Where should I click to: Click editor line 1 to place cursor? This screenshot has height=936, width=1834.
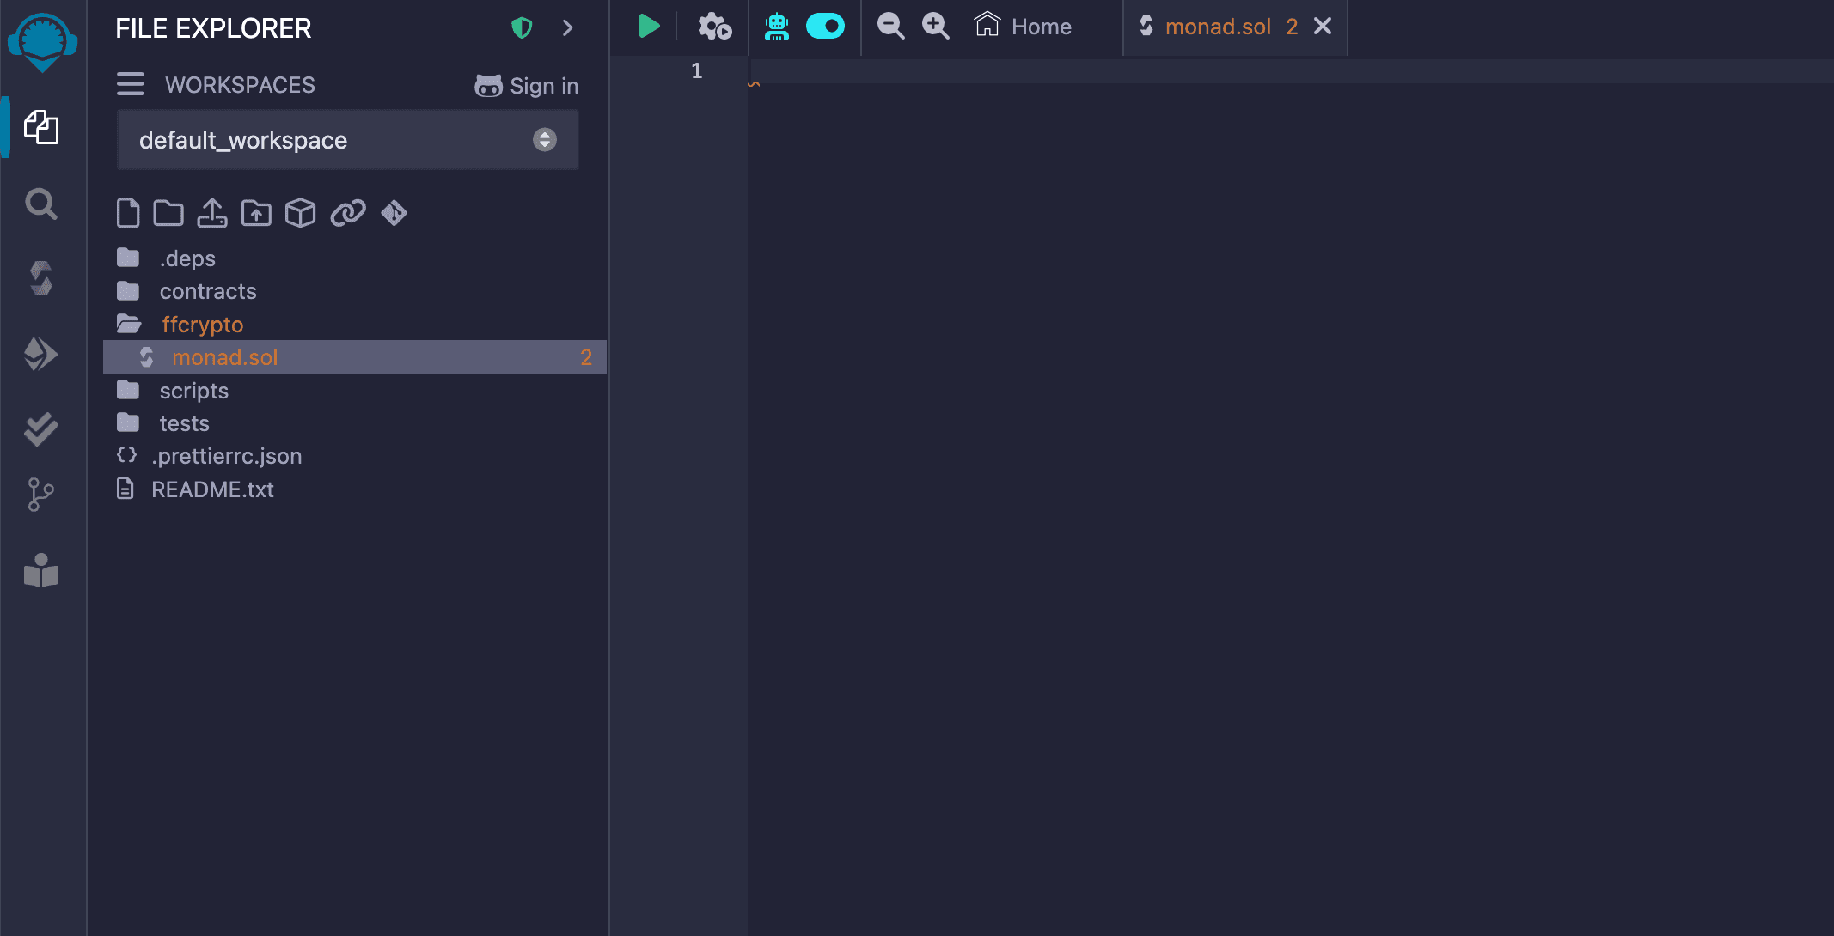pos(1289,71)
